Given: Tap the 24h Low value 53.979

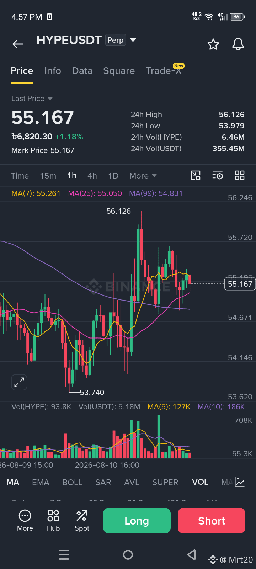Looking at the screenshot, I should click(x=232, y=126).
